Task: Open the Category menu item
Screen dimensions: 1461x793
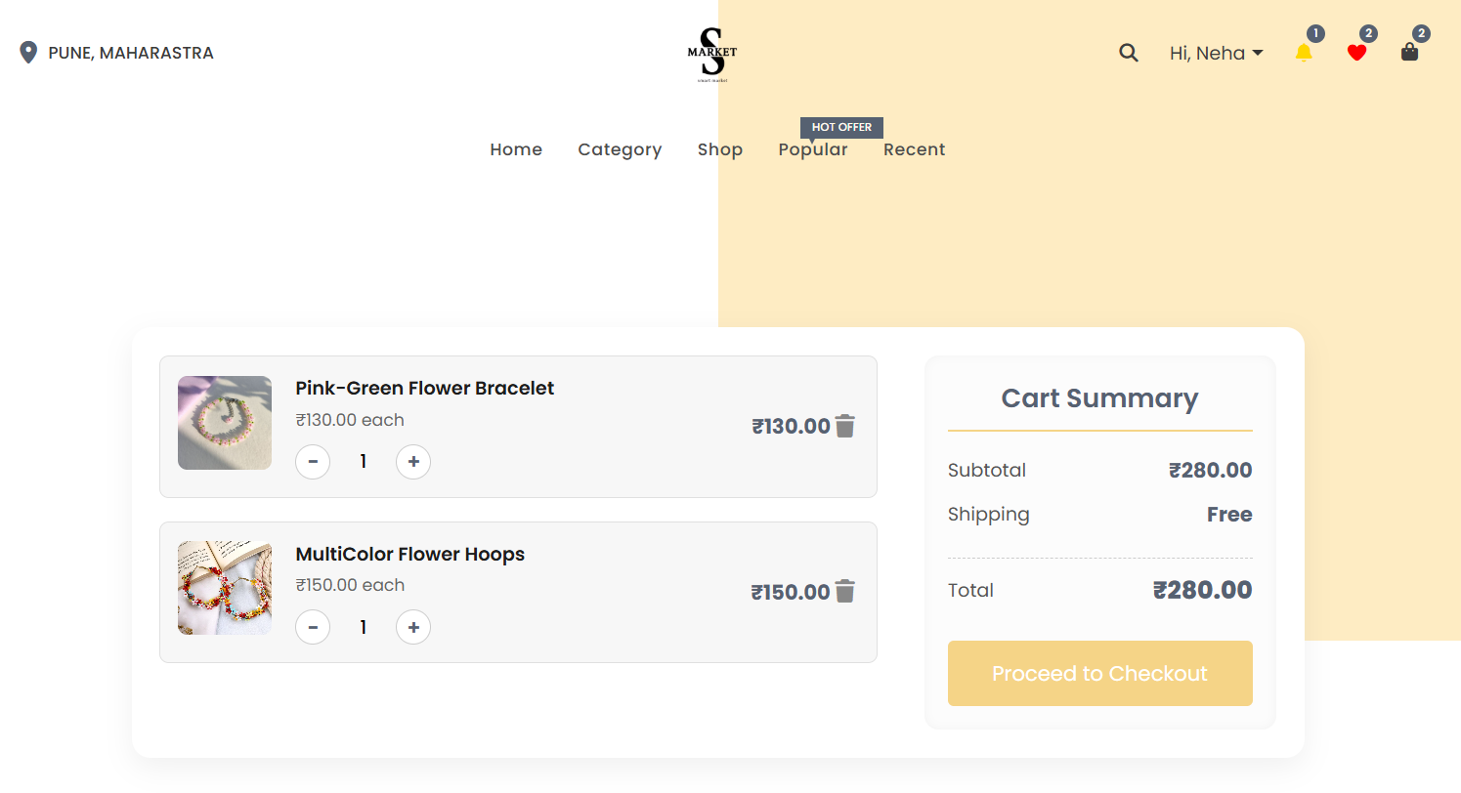Action: tap(620, 149)
